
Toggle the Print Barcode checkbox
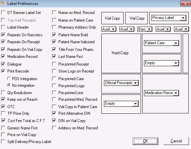[3, 71]
